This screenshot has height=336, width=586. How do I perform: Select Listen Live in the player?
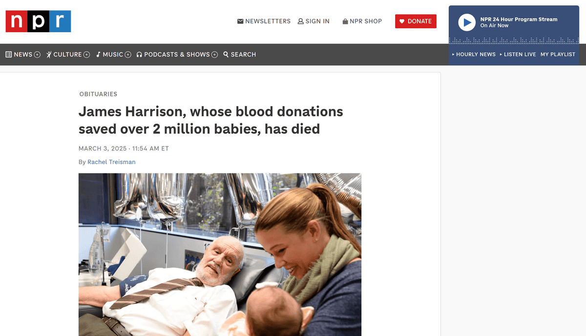(x=518, y=54)
